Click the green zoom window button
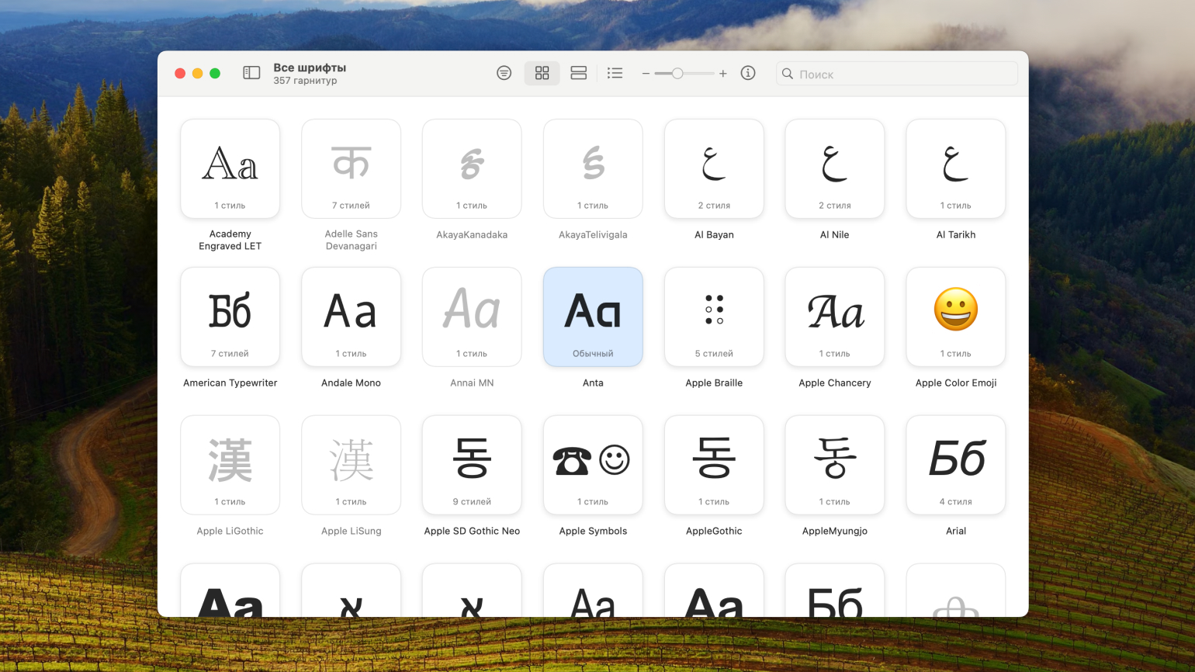 tap(215, 73)
